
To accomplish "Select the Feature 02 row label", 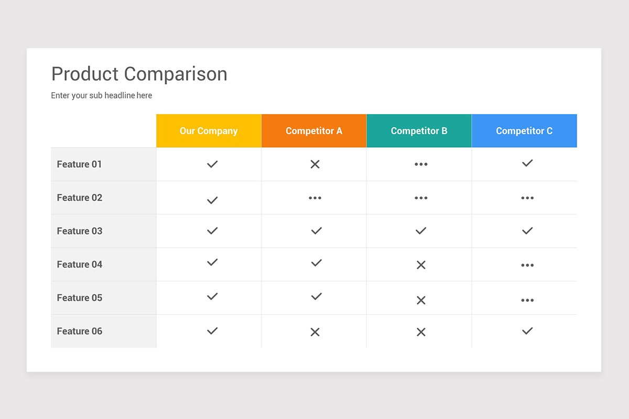I will tap(80, 197).
